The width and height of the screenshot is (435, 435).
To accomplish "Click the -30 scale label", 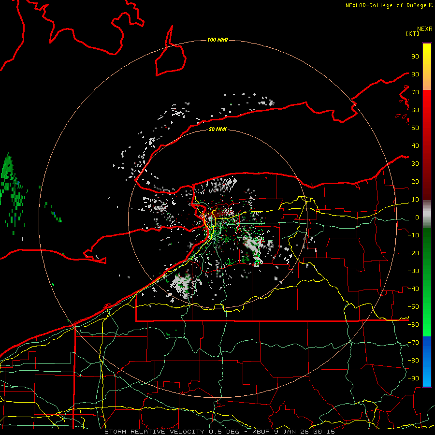I will click(x=413, y=271).
